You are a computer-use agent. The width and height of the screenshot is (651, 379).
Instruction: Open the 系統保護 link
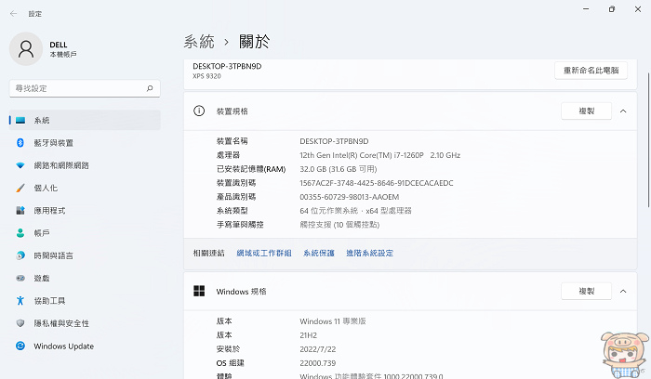click(319, 253)
